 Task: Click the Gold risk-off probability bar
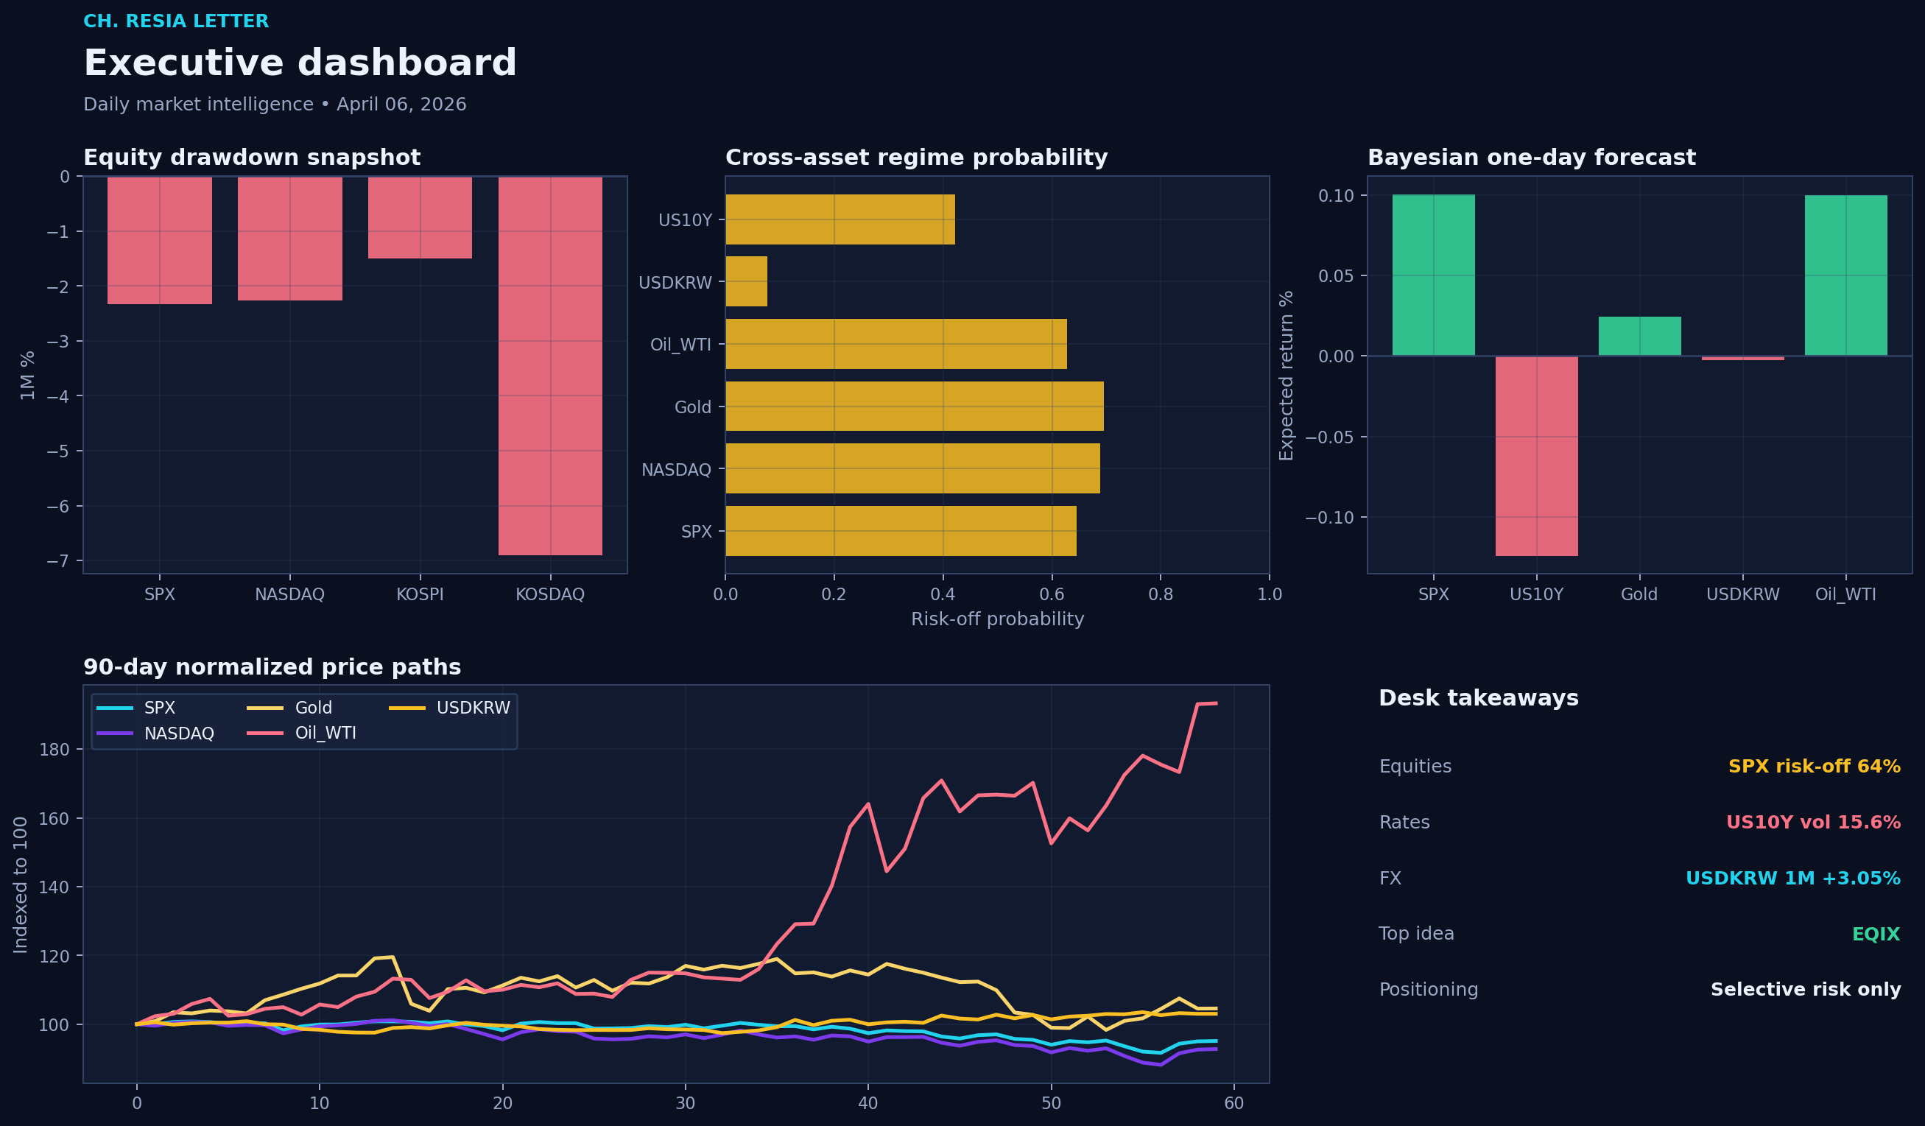point(915,407)
